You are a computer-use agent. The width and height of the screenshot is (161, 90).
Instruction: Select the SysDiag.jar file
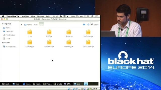(30, 43)
